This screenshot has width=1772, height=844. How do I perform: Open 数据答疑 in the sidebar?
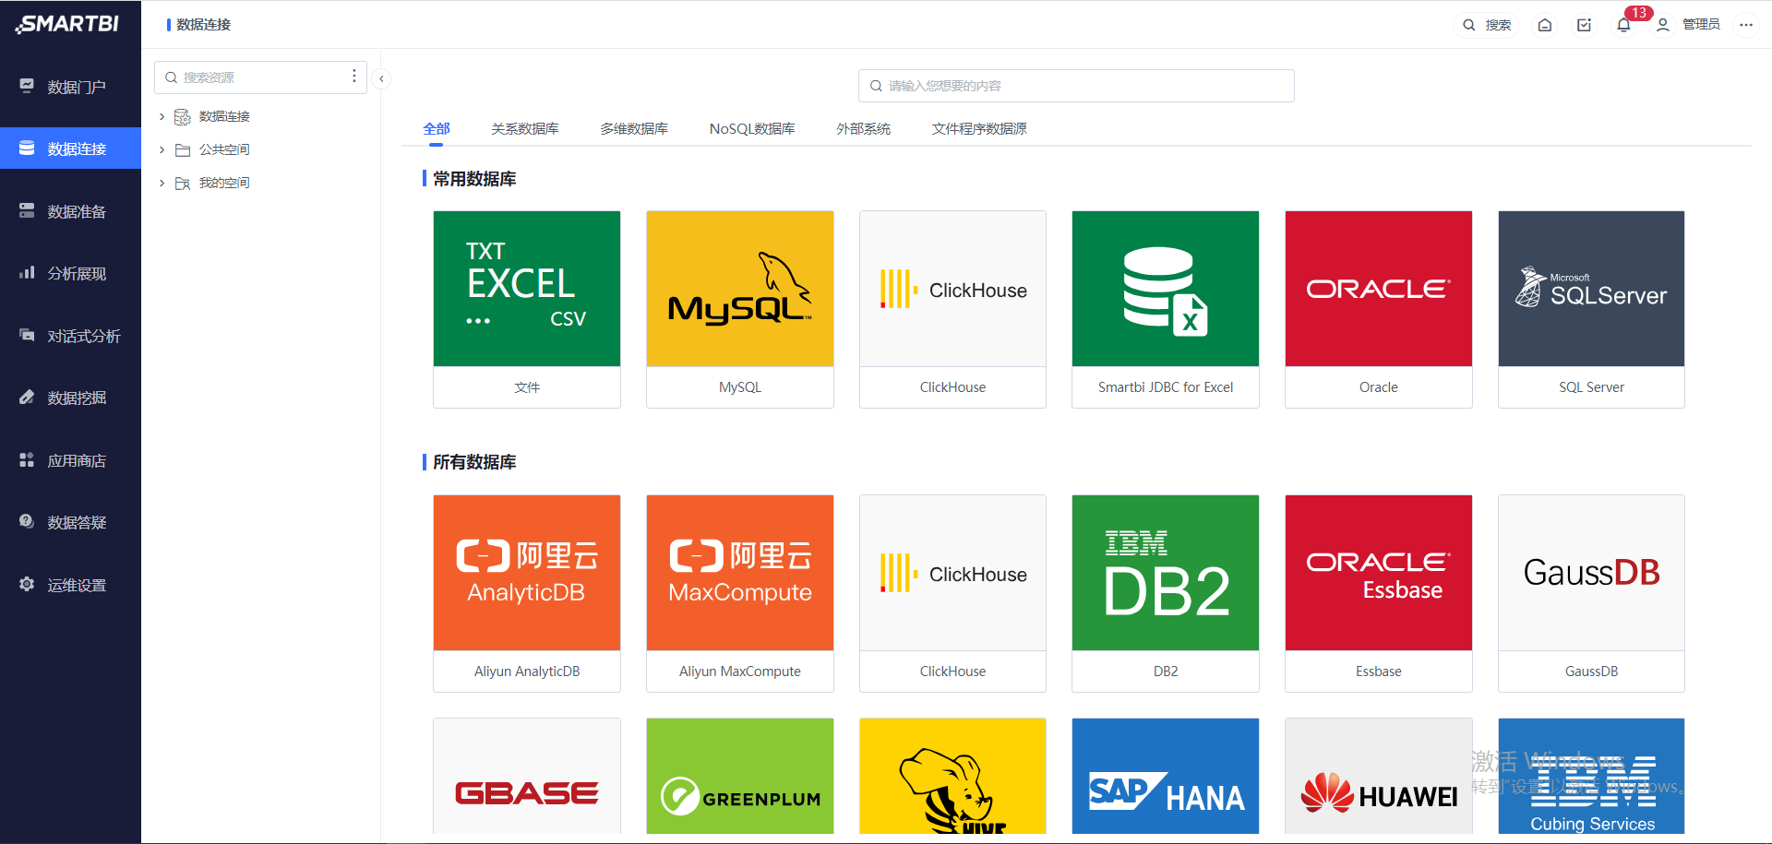tap(70, 522)
